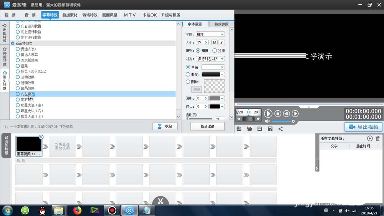Click the scissors cut icon on timeline
The width and height of the screenshot is (384, 216).
161,201
